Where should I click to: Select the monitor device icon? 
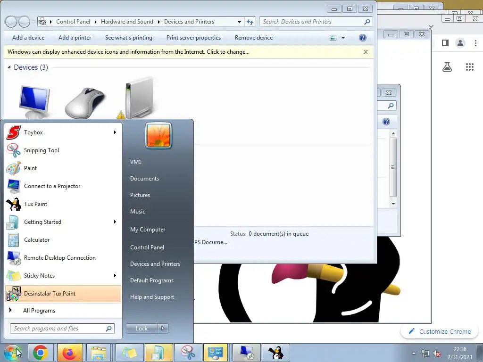coord(34,102)
